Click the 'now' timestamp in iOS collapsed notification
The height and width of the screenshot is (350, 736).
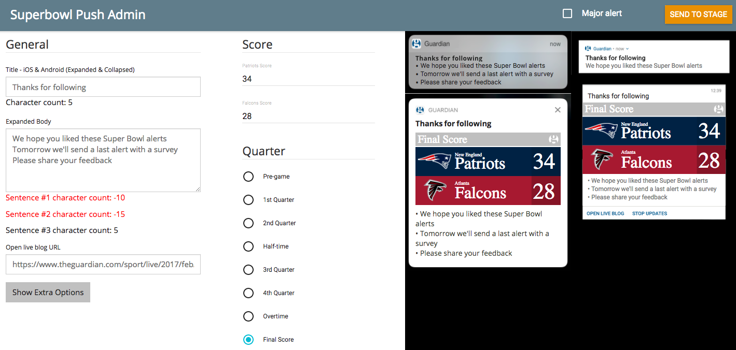click(x=556, y=44)
